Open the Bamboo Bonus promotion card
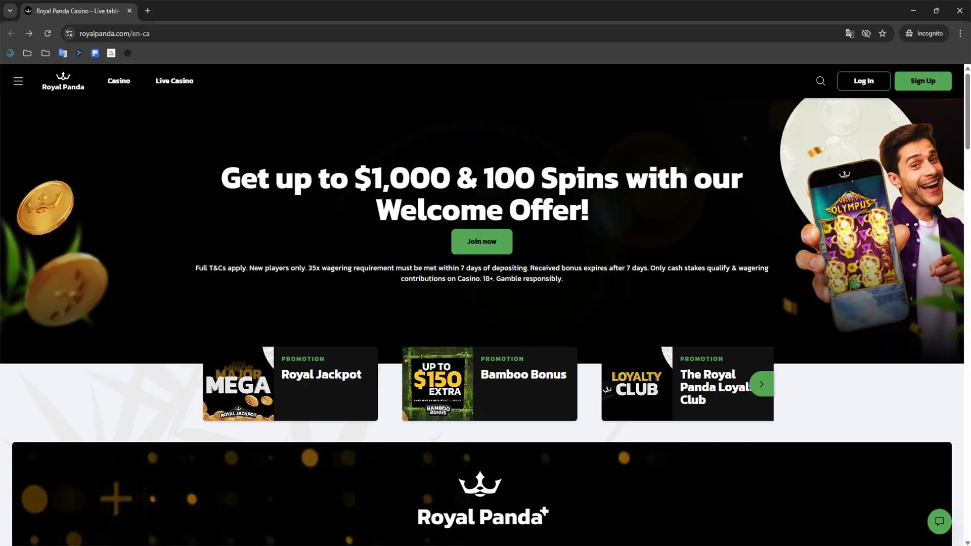 [490, 384]
